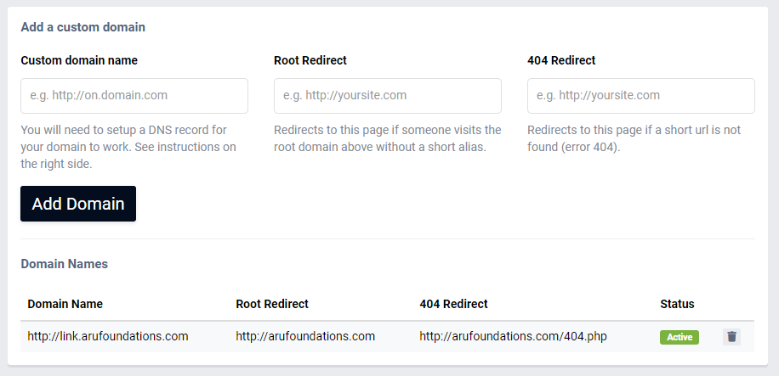Click the Domain Name column header

(x=65, y=304)
